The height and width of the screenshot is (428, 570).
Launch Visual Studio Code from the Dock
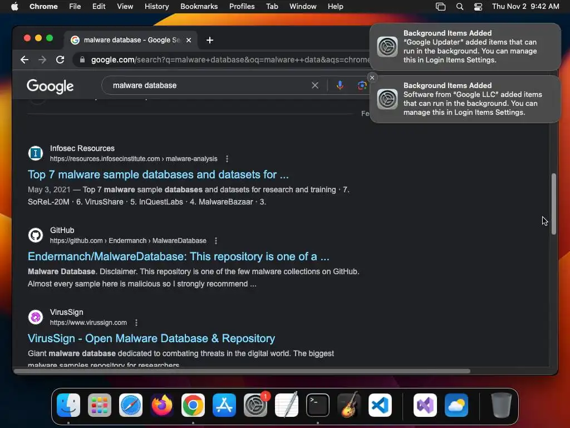click(380, 405)
